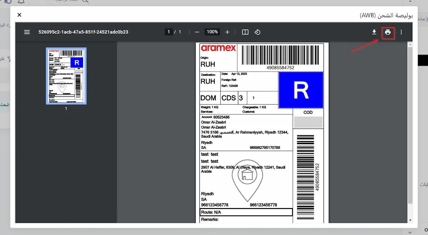Click the COD text on label
Viewport: 428px width, 235px height.
(308, 112)
